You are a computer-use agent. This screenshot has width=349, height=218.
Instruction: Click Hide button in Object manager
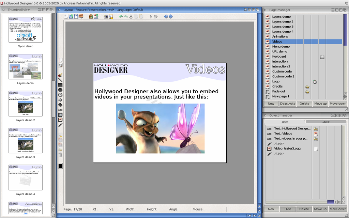coord(288,209)
